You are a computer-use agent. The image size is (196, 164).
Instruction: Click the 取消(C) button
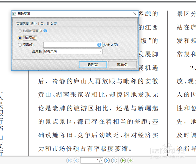pos(122,65)
